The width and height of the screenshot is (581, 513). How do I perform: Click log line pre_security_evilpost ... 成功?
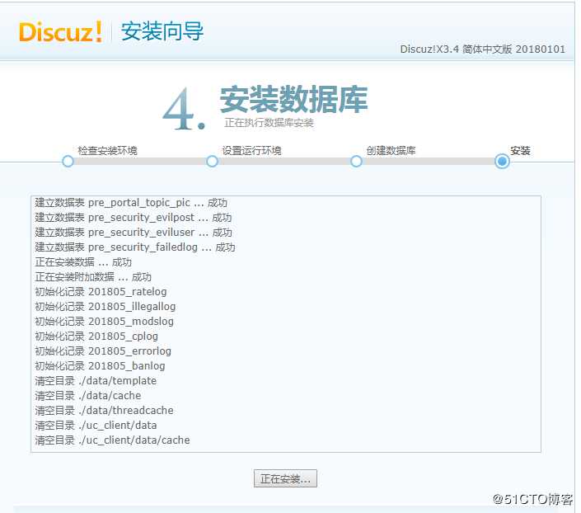[134, 218]
